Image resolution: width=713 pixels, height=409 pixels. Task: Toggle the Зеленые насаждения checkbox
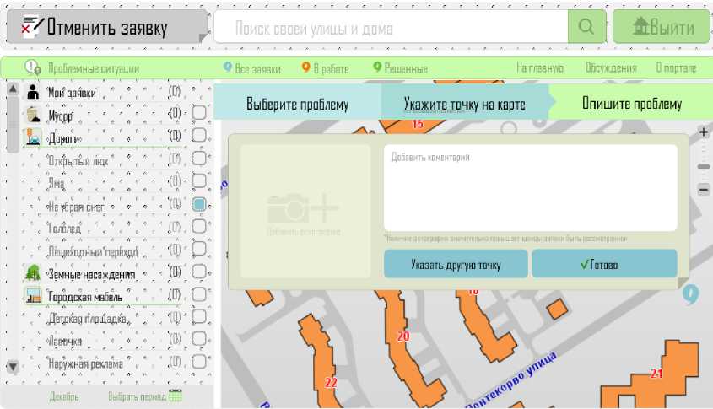click(199, 272)
